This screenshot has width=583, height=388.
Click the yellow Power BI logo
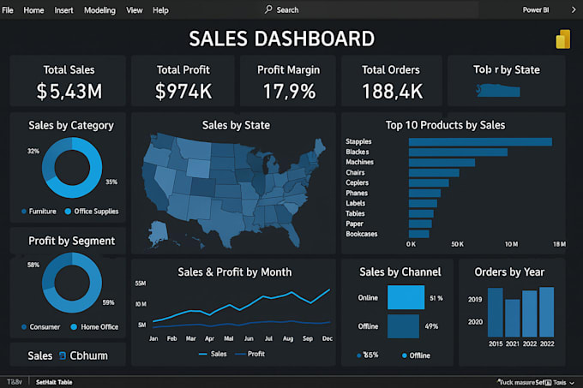tap(563, 39)
